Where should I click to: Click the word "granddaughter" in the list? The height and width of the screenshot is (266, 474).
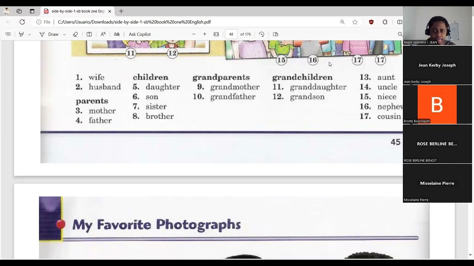click(318, 87)
